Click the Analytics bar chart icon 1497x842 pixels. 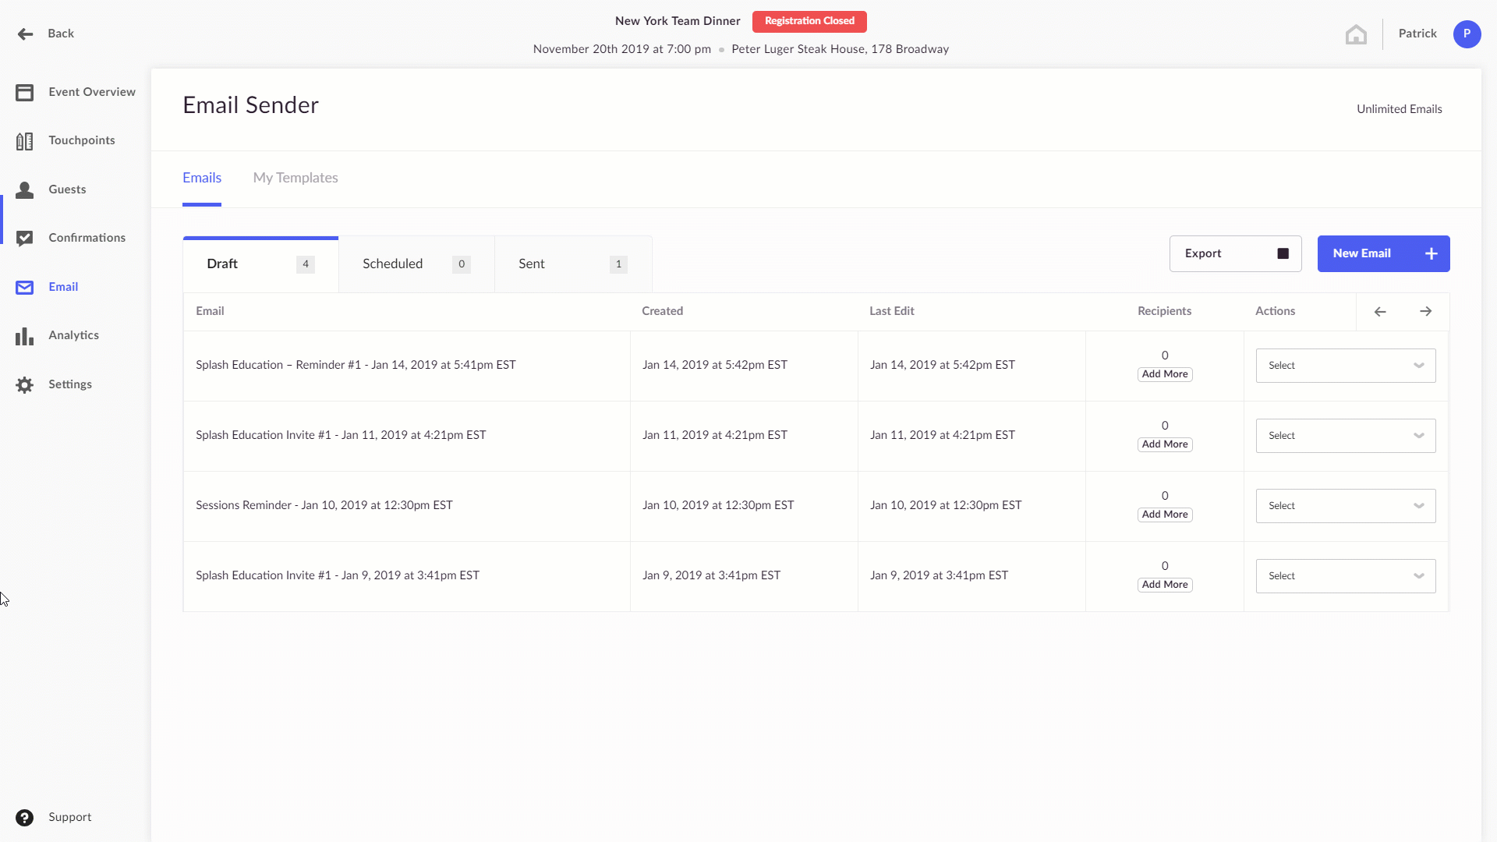pyautogui.click(x=24, y=336)
